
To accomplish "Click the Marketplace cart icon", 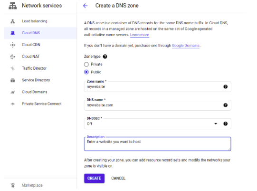I will [13, 185].
